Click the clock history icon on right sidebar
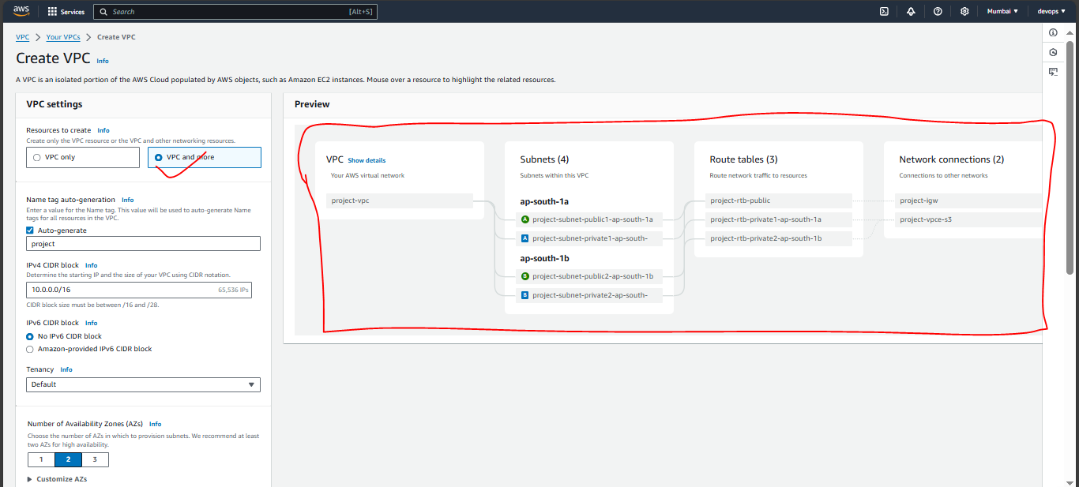Image resolution: width=1079 pixels, height=487 pixels. (1053, 52)
